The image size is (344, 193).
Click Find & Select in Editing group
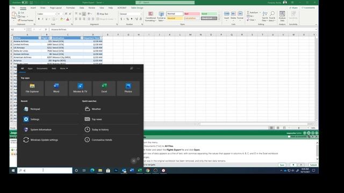272,17
